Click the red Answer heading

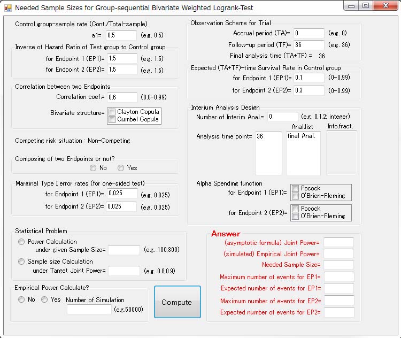click(x=226, y=234)
